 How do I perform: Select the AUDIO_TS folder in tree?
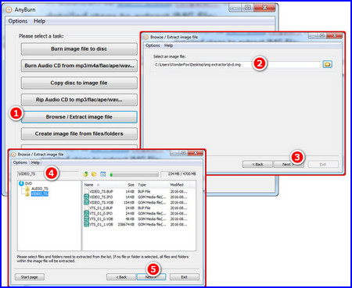tap(40, 189)
